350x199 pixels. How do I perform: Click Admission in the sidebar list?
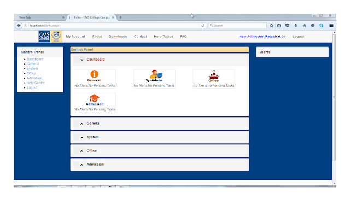pyautogui.click(x=34, y=78)
